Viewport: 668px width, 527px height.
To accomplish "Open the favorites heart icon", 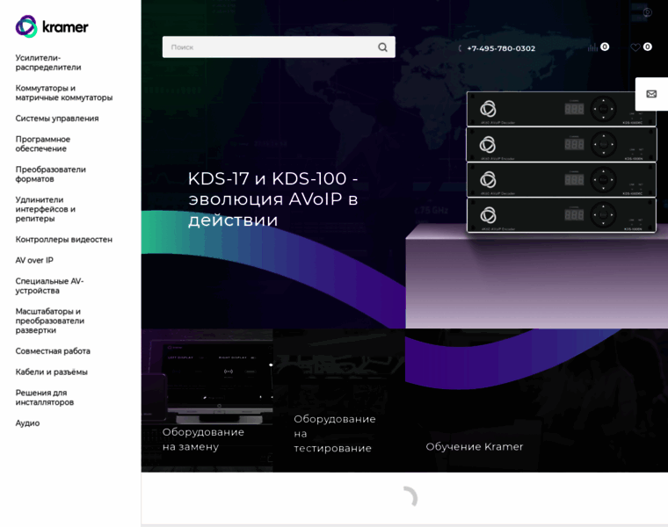I will coord(635,47).
